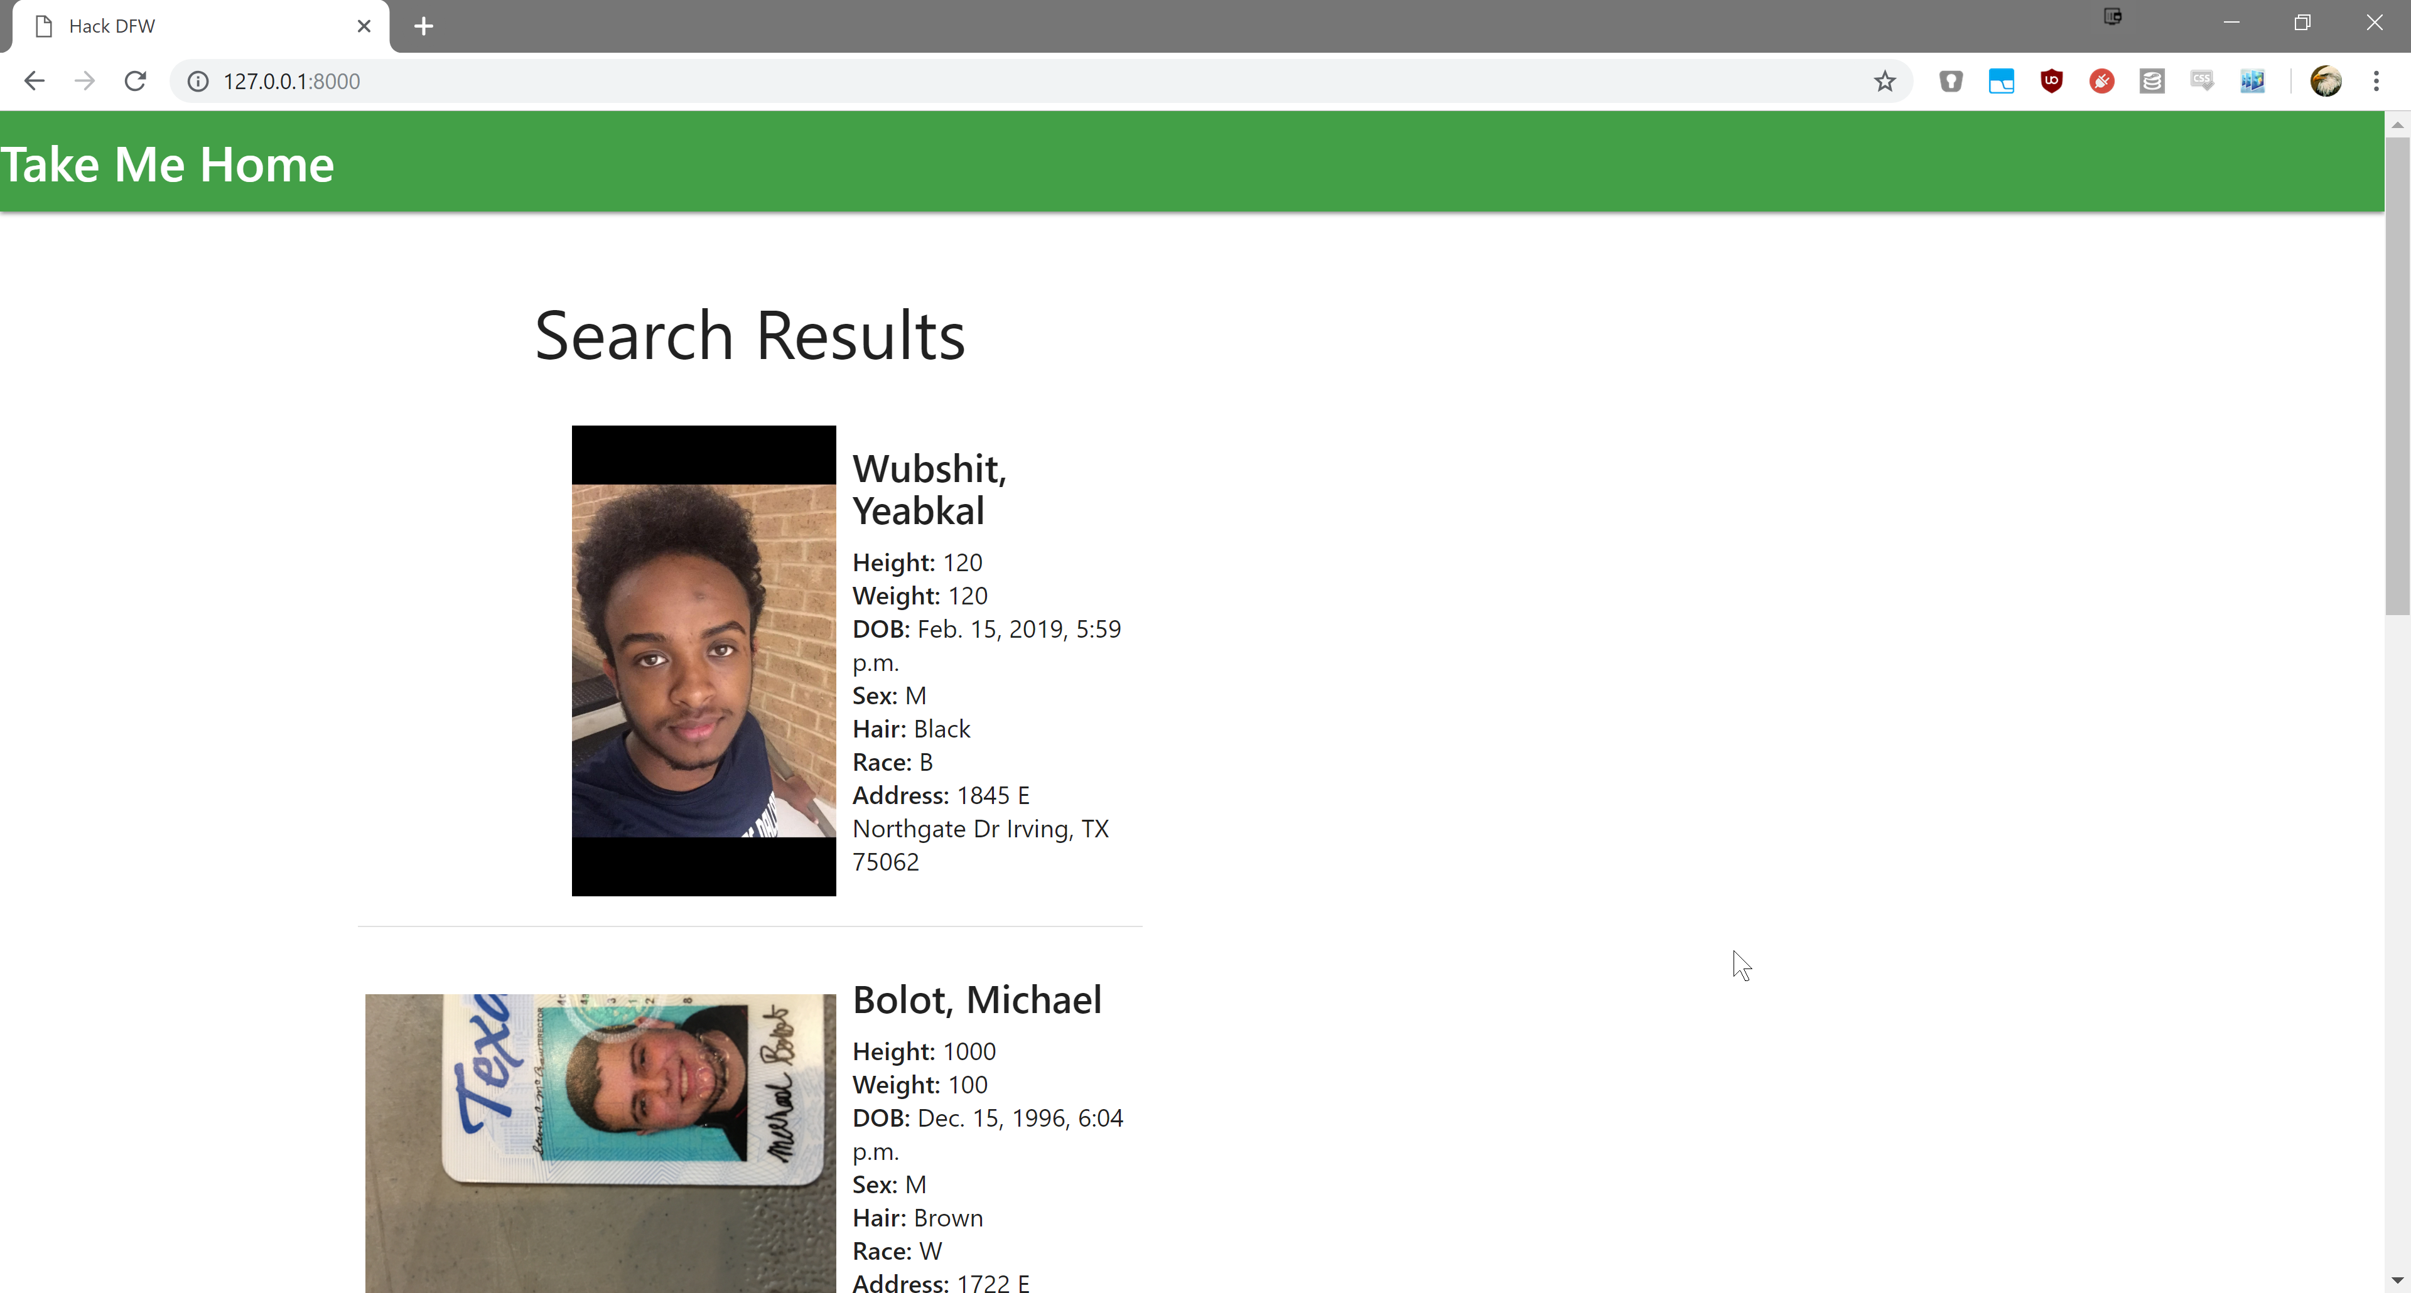
Task: Go back to the previous page
Action: point(35,82)
